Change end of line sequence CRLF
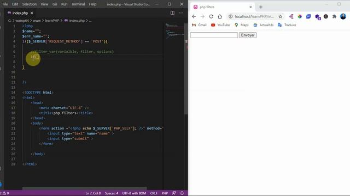Screen dimensions: 350x196 click(154, 193)
